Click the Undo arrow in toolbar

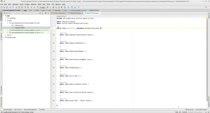[10, 7]
